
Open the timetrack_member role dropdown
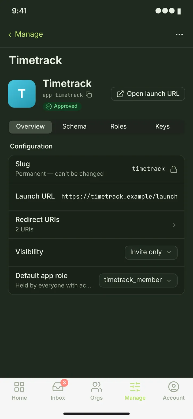point(138,280)
